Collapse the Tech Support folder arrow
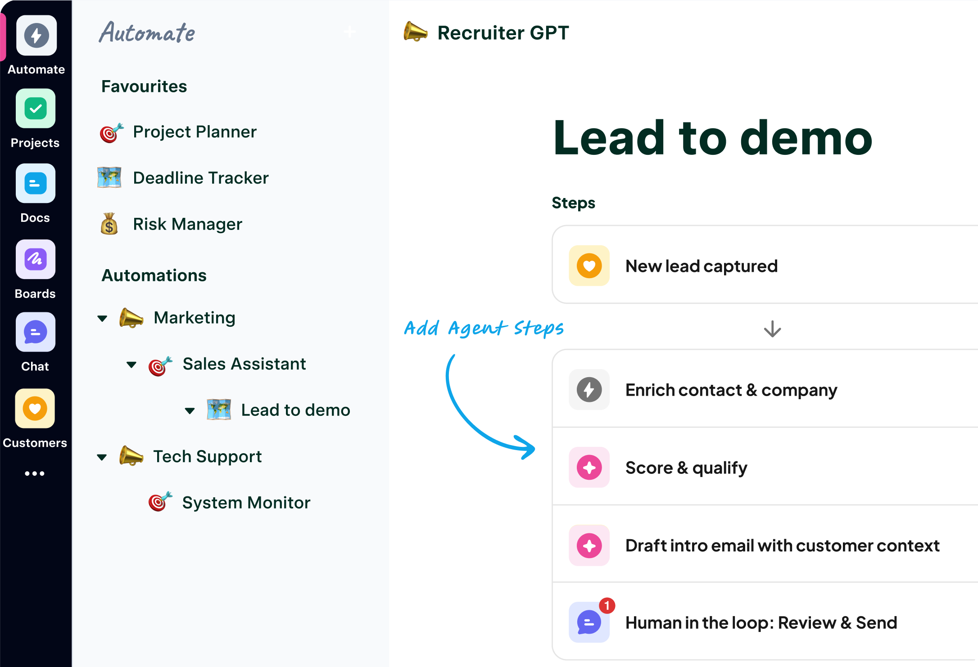This screenshot has width=978, height=667. click(x=102, y=458)
